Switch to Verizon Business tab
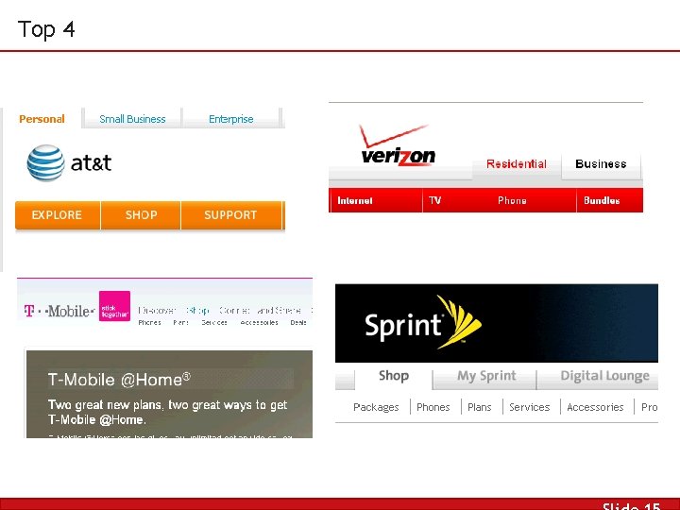 (x=601, y=164)
